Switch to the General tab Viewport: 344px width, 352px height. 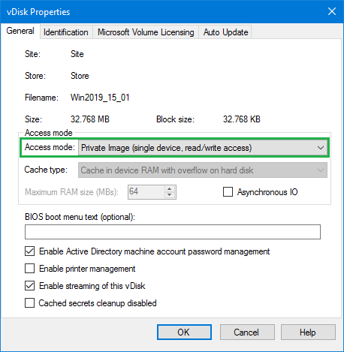[x=20, y=31]
